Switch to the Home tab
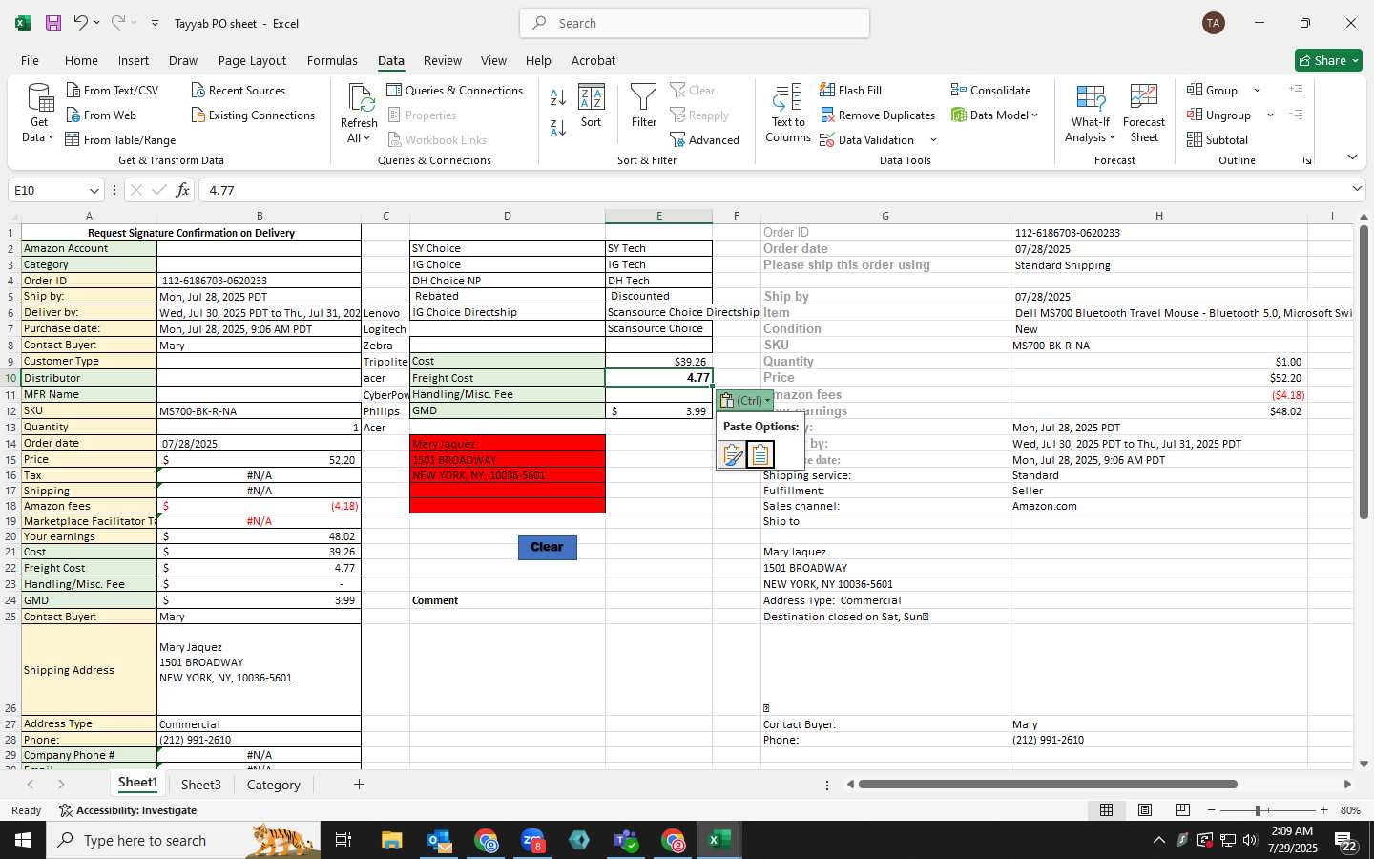This screenshot has height=859, width=1374. pyautogui.click(x=81, y=60)
